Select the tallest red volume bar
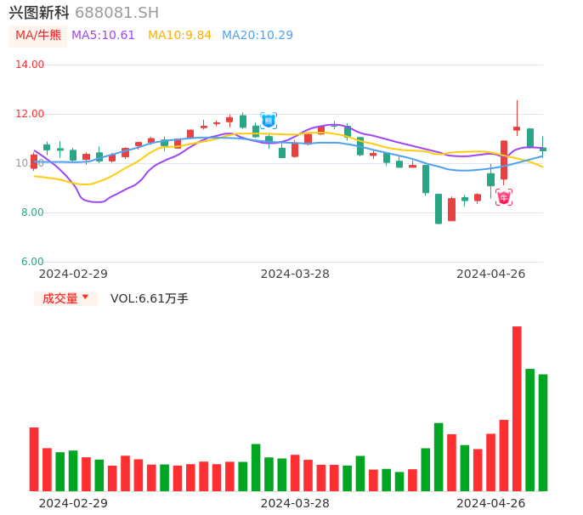The height and width of the screenshot is (515, 583). [x=517, y=408]
